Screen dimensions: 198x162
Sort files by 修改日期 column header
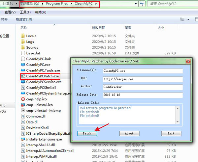98,28
